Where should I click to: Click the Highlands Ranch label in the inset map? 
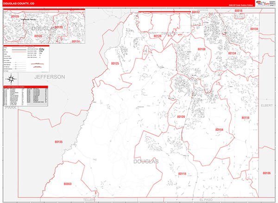[28, 19]
